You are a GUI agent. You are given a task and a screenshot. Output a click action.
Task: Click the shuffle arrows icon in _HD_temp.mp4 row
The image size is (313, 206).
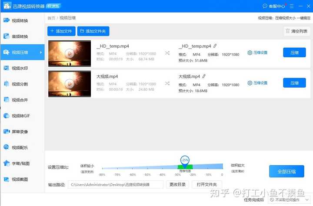tap(167, 53)
